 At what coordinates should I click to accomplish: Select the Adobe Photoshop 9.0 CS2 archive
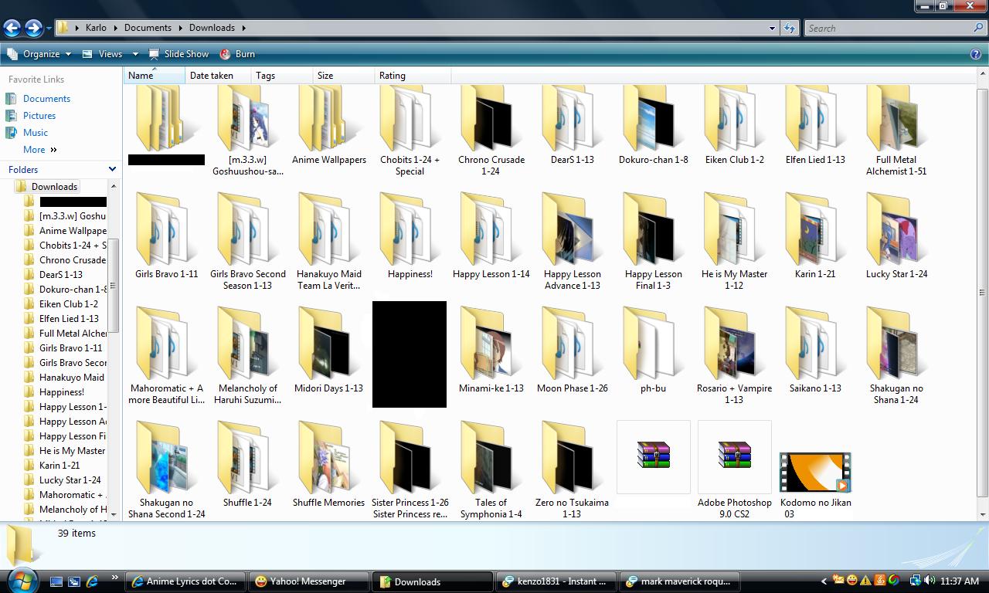(x=734, y=469)
